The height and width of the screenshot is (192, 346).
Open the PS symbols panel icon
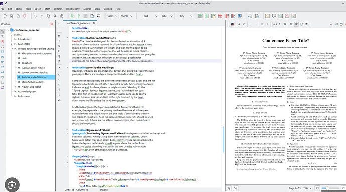[x=3, y=57]
